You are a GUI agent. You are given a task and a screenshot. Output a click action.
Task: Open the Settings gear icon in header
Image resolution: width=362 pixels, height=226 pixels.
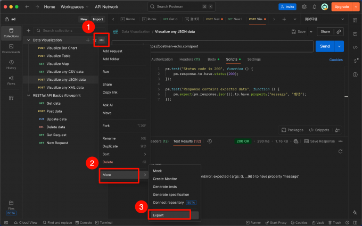coord(305,7)
